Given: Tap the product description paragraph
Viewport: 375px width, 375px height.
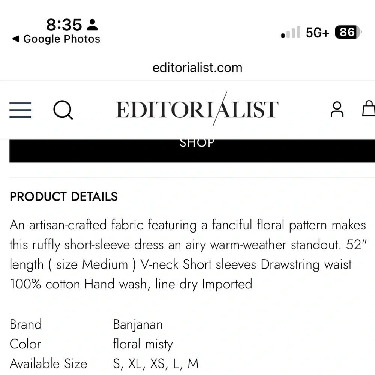Looking at the screenshot, I should pos(187,255).
